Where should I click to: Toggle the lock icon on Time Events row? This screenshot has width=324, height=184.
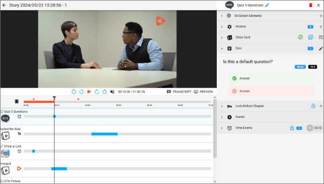292,128
